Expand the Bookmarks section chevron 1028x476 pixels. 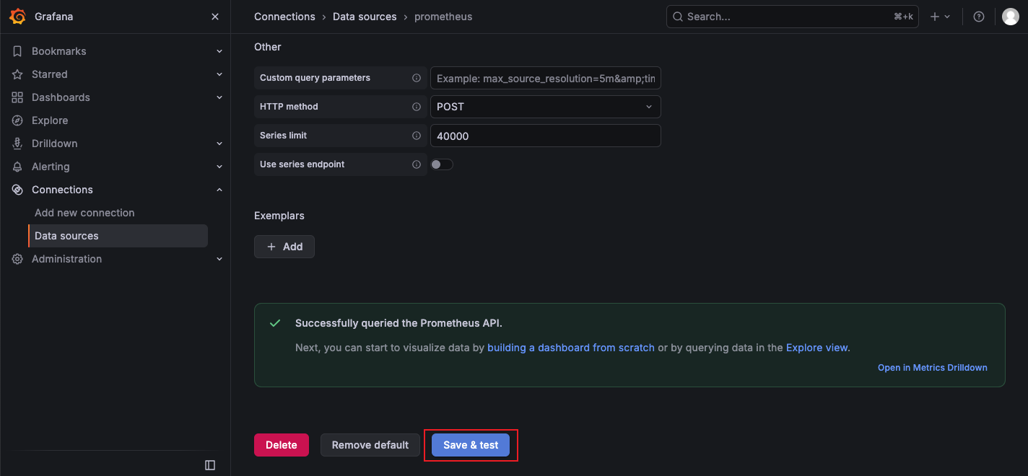coord(219,51)
